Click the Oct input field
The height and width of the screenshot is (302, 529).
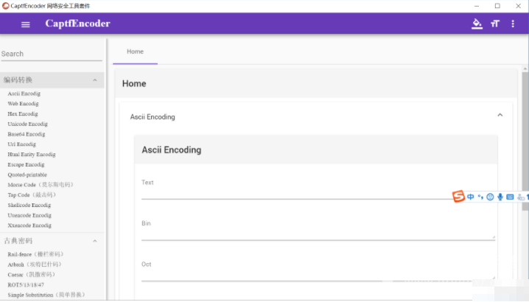(x=318, y=274)
